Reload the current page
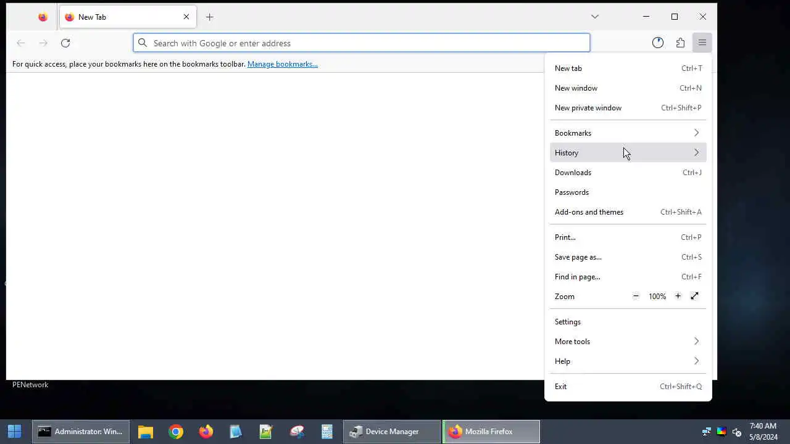Viewport: 790px width, 444px height. pos(65,43)
